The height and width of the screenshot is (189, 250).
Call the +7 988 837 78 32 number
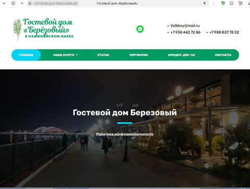pyautogui.click(x=224, y=32)
